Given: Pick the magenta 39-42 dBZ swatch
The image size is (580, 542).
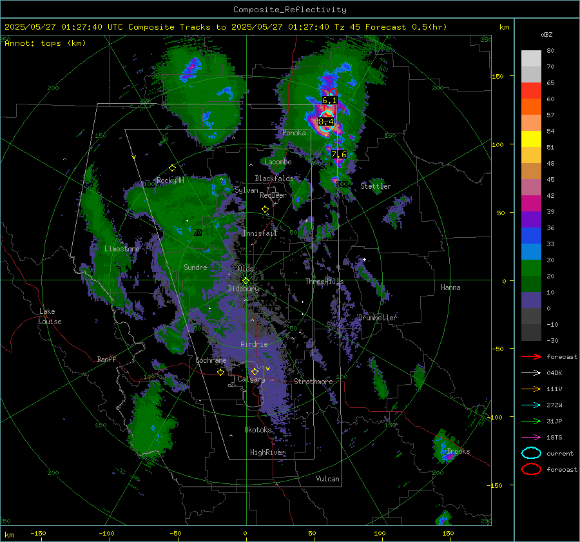Looking at the screenshot, I should coord(531,204).
